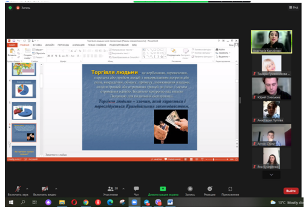Switch to the ВСТАВКА ribbon tab

(x=37, y=45)
